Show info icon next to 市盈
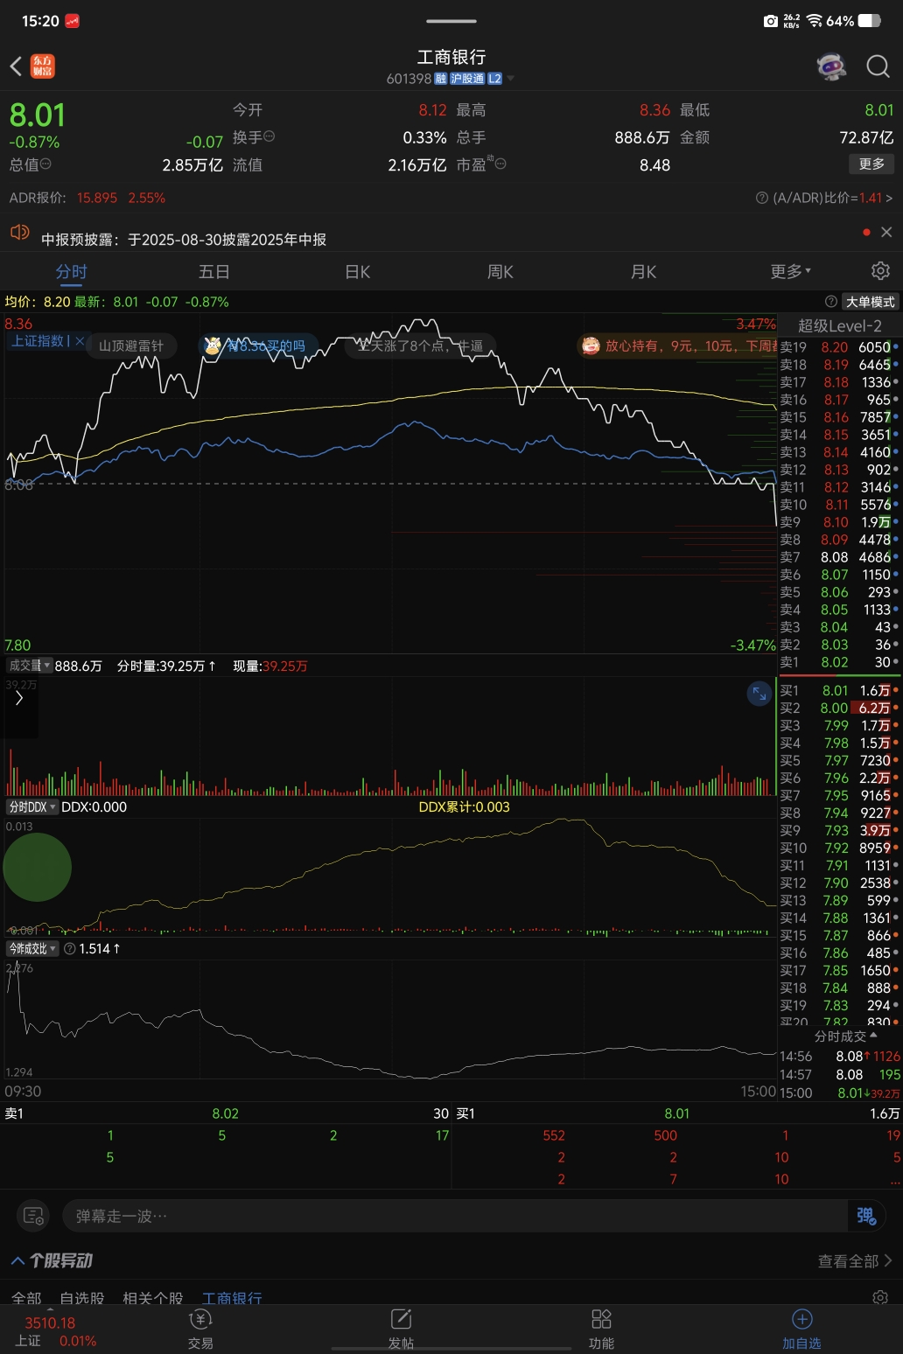 [500, 164]
